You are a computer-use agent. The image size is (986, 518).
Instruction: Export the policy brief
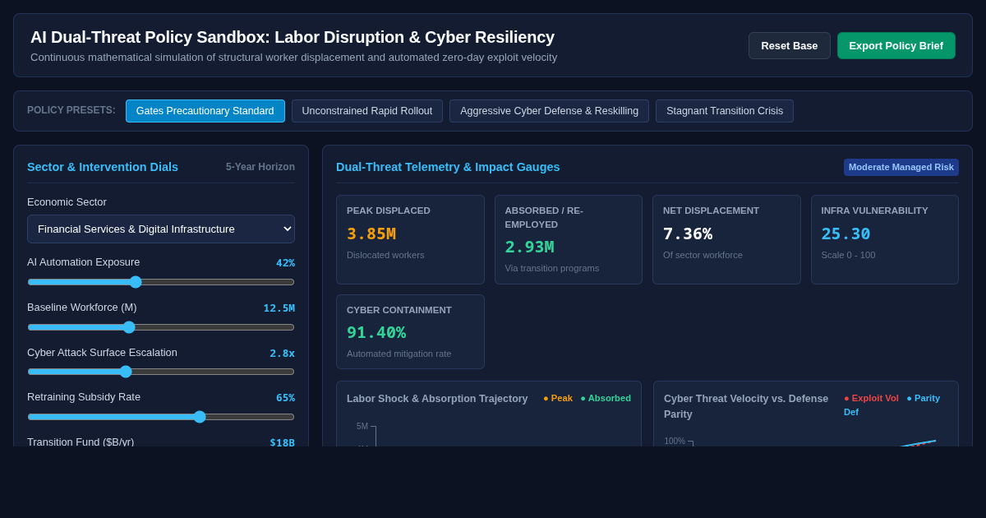[x=896, y=46]
